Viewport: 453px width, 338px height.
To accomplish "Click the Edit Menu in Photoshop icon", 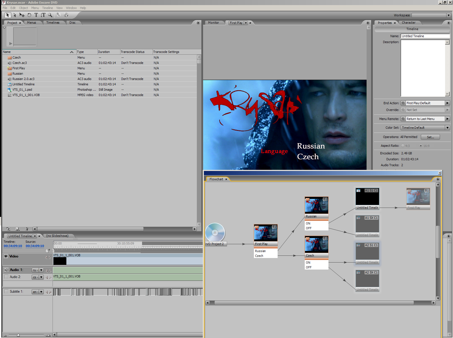I will tap(59, 15).
